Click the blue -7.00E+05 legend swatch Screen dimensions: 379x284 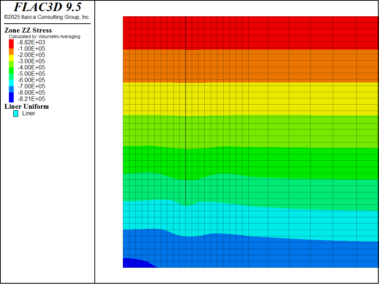coord(11,89)
